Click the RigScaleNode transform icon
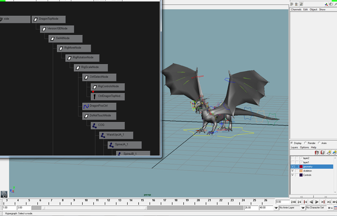 click(78, 68)
